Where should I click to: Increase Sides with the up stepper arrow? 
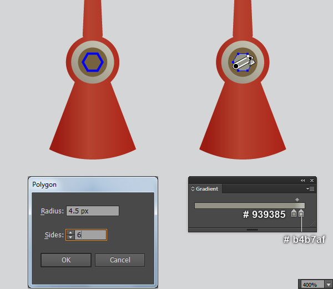tap(70, 232)
